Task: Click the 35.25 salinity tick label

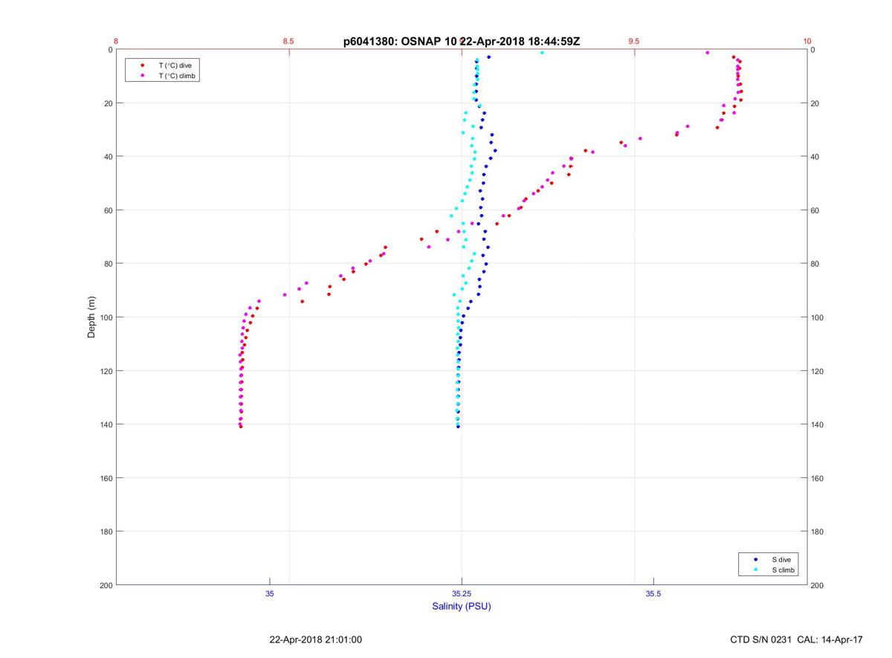Action: click(462, 593)
